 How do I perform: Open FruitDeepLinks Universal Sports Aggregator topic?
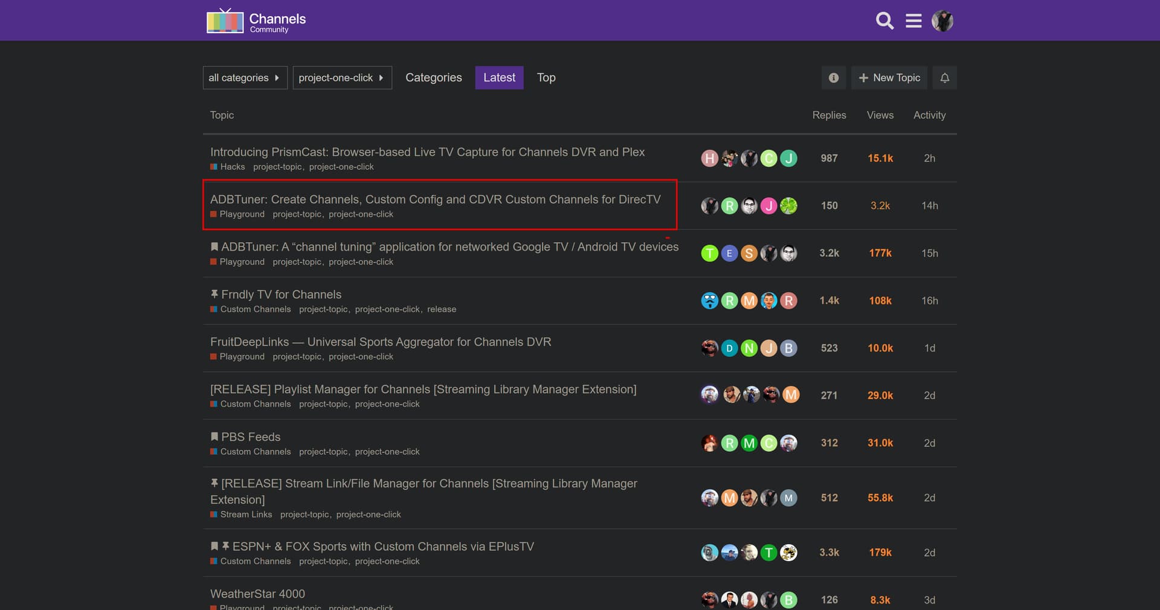pyautogui.click(x=381, y=342)
